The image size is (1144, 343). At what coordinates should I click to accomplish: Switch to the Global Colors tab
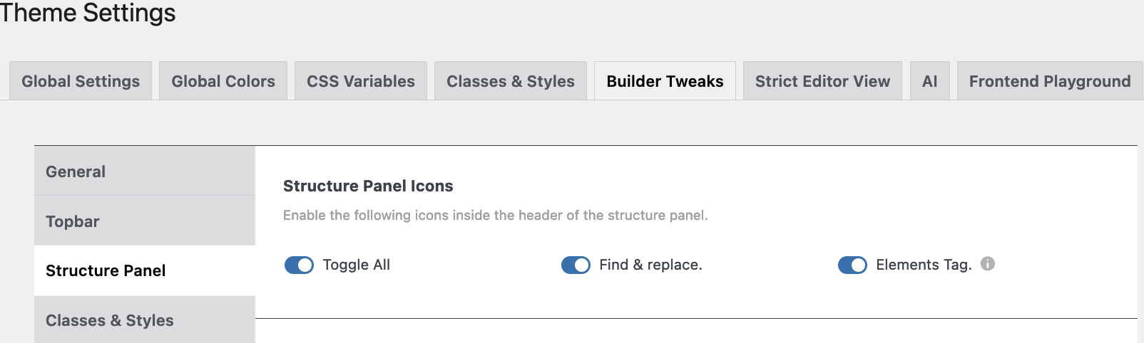223,80
